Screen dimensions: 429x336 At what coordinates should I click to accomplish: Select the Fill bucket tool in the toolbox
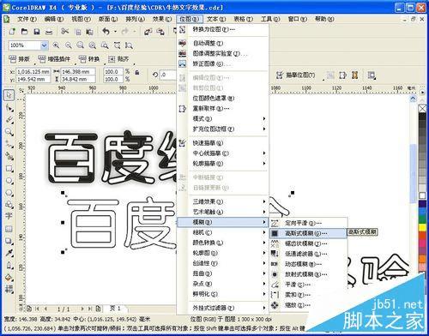(x=9, y=278)
